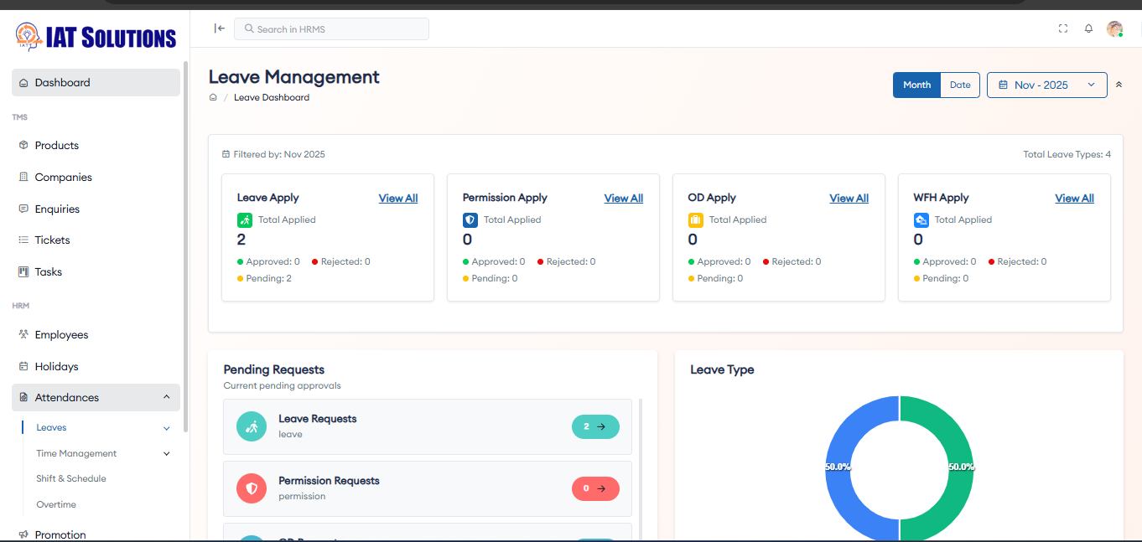Click the home icon in breadcrumb

pyautogui.click(x=213, y=97)
